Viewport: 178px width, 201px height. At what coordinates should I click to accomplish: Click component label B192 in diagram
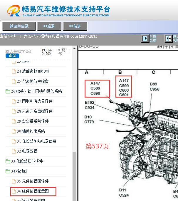point(90,103)
